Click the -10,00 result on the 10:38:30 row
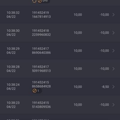 104,33
